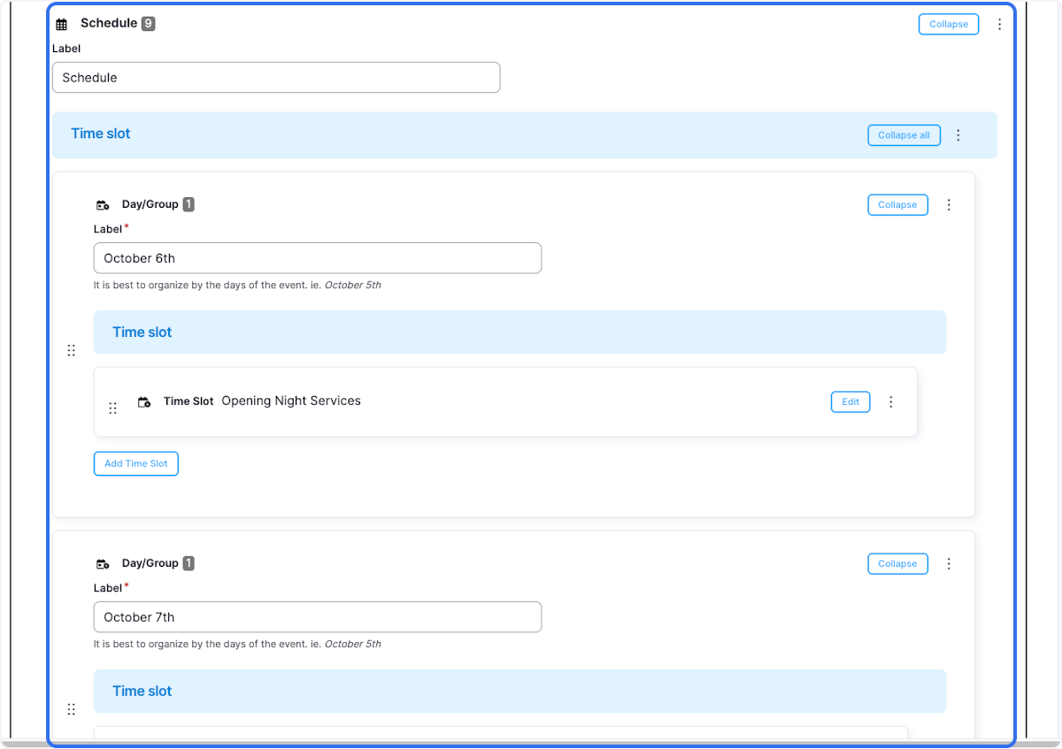The height and width of the screenshot is (749, 1062).
Task: Click the Schedule label input field
Action: [276, 77]
